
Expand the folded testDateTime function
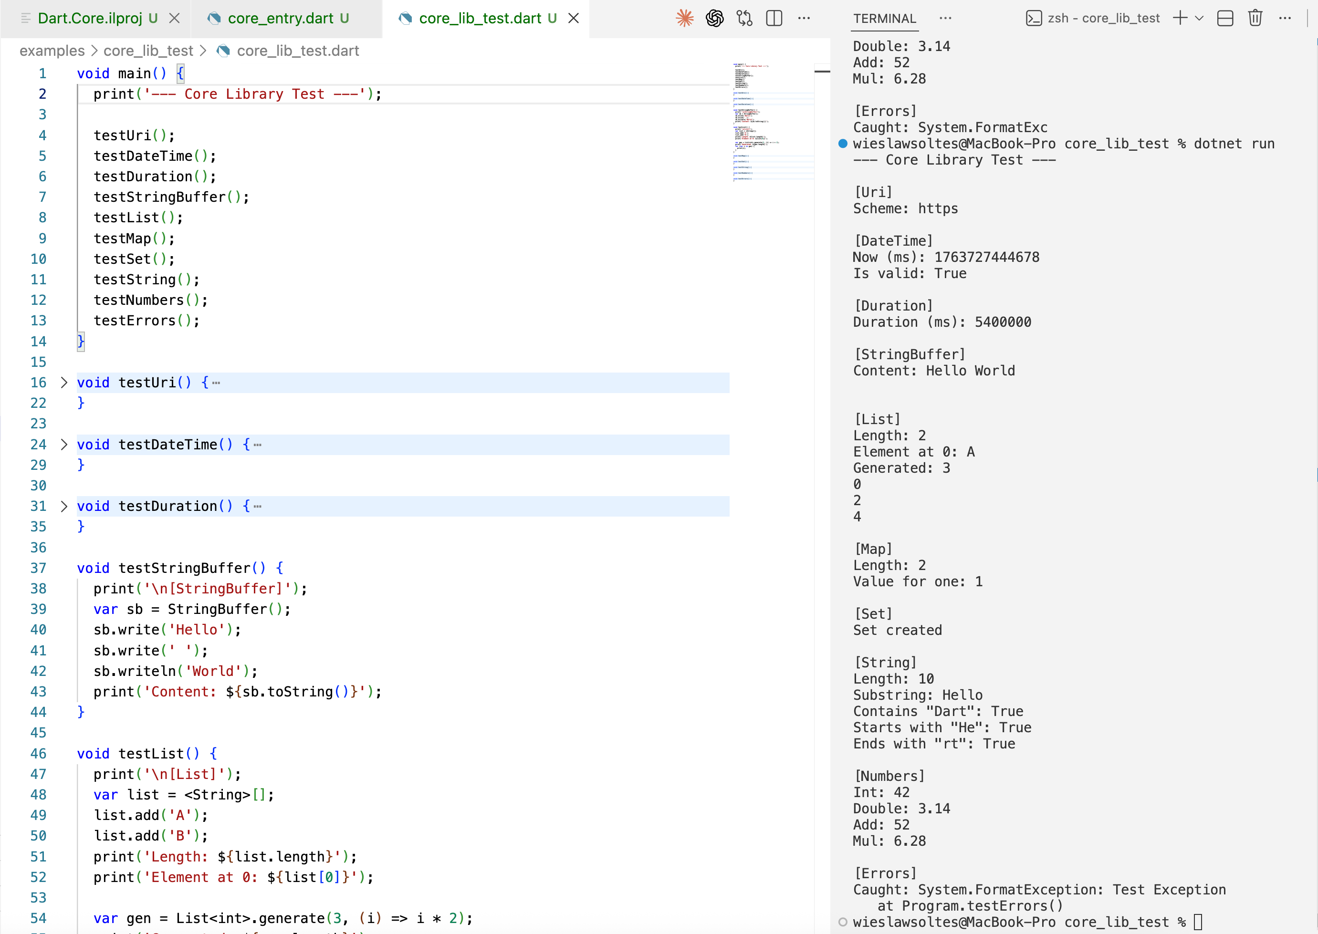[64, 445]
